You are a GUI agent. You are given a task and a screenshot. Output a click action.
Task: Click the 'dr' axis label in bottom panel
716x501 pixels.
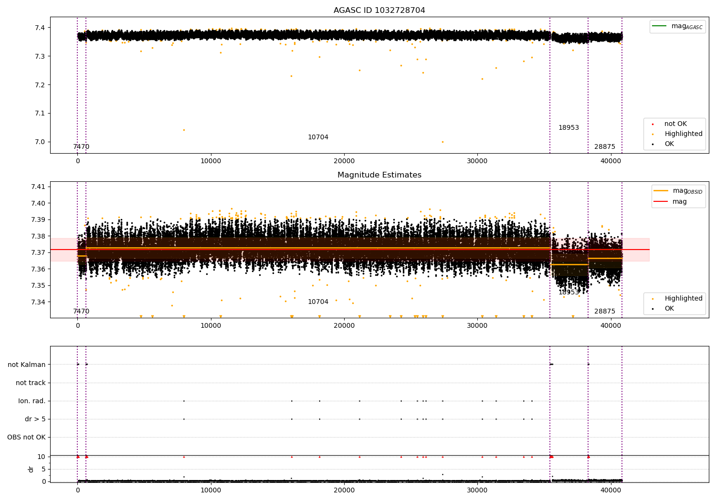31,469
